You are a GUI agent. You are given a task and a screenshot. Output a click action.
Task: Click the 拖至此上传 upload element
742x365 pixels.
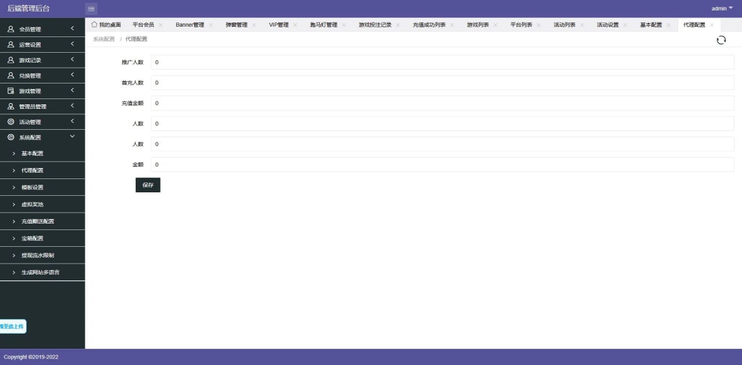click(13, 326)
